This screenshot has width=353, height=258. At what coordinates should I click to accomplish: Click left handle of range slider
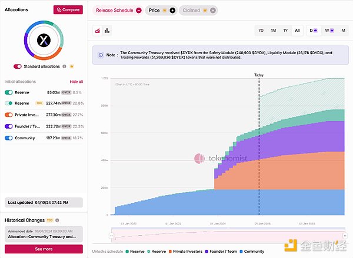(x=112, y=236)
